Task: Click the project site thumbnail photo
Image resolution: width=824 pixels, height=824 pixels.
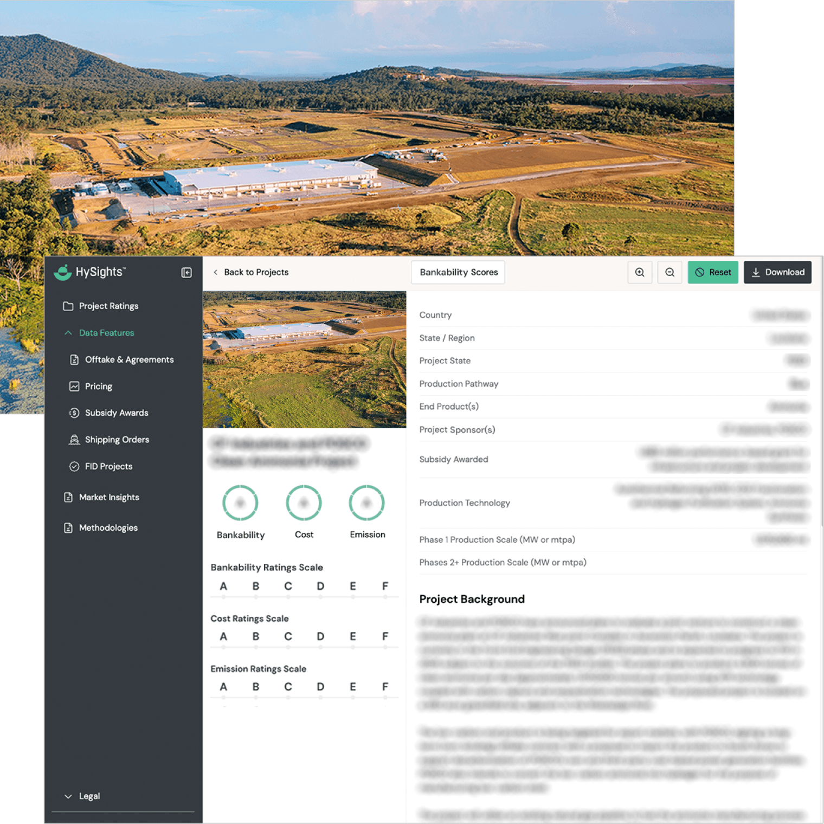Action: [304, 359]
